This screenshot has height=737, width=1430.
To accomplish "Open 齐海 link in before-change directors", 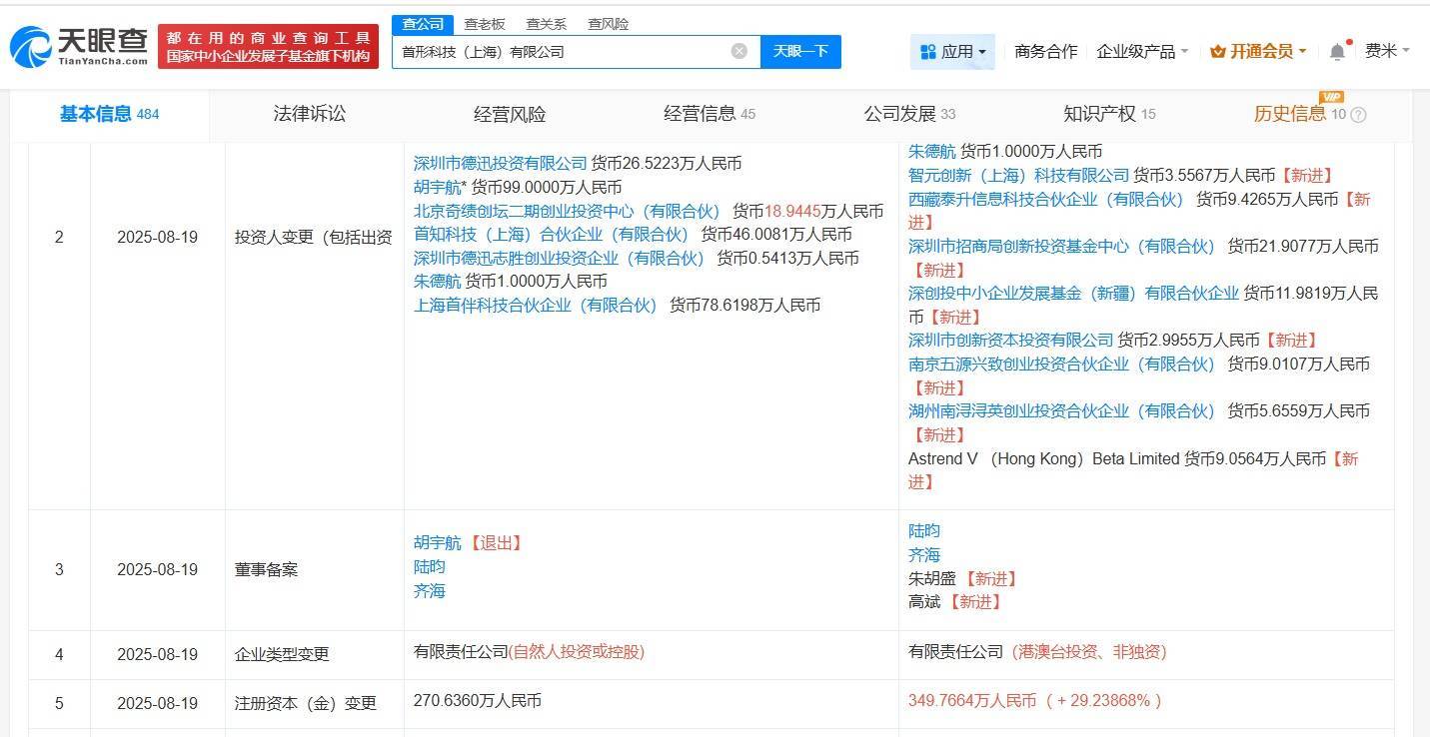I will click(x=430, y=591).
